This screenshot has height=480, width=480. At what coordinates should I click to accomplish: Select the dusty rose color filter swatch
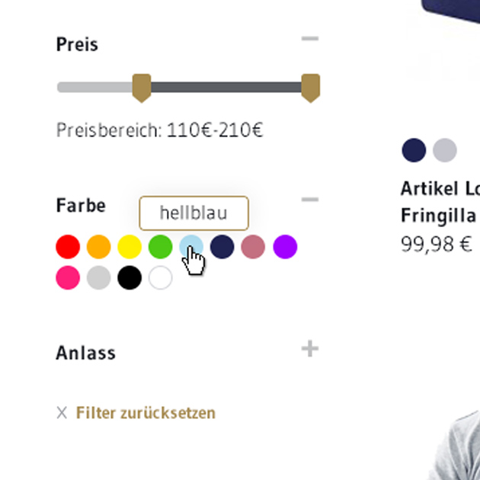pos(253,247)
